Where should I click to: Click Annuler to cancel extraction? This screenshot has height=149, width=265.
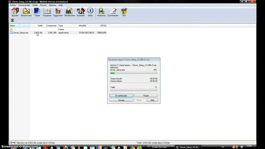click(121, 100)
